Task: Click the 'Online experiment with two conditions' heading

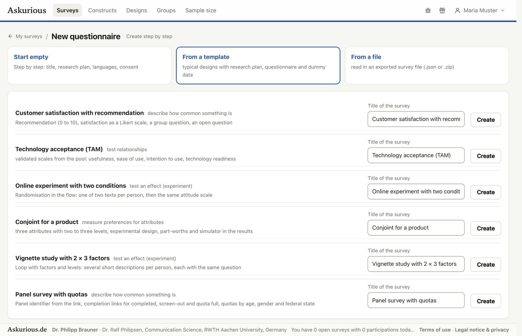Action: point(70,186)
